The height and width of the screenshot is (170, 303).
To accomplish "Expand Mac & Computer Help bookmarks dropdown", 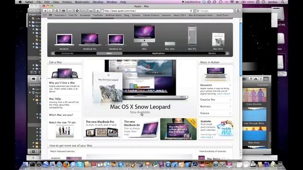I will (201, 15).
